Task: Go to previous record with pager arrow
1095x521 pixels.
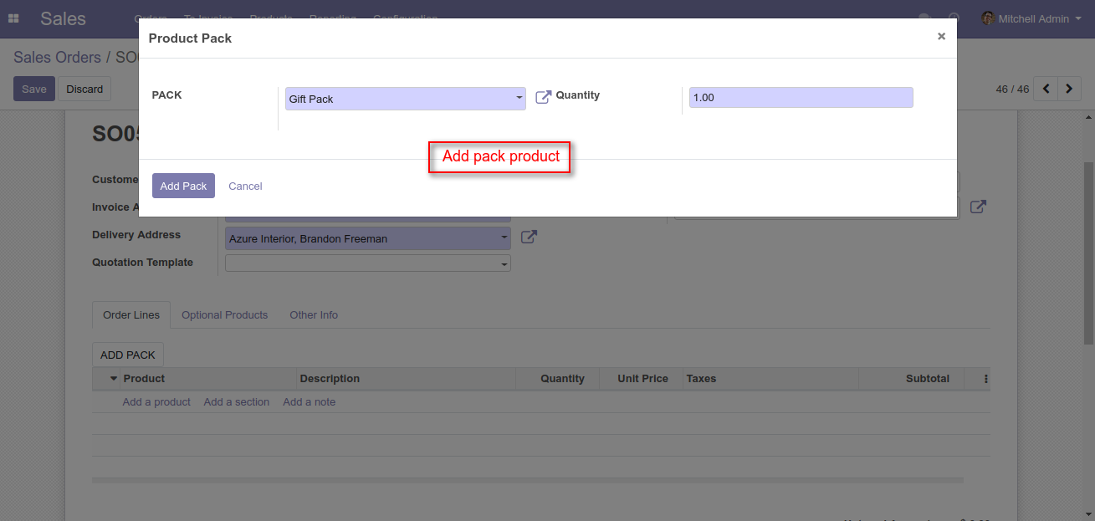Action: (1046, 89)
